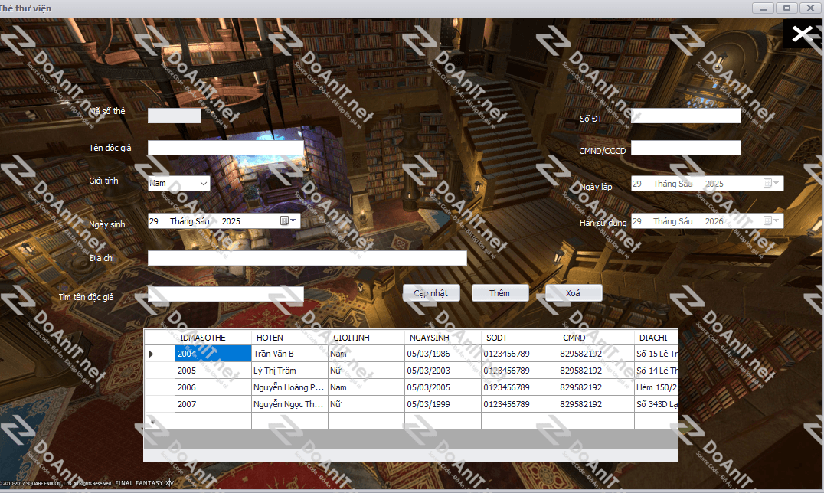The image size is (824, 493).
Task: Select the phone cell in row 2006
Action: 519,387
